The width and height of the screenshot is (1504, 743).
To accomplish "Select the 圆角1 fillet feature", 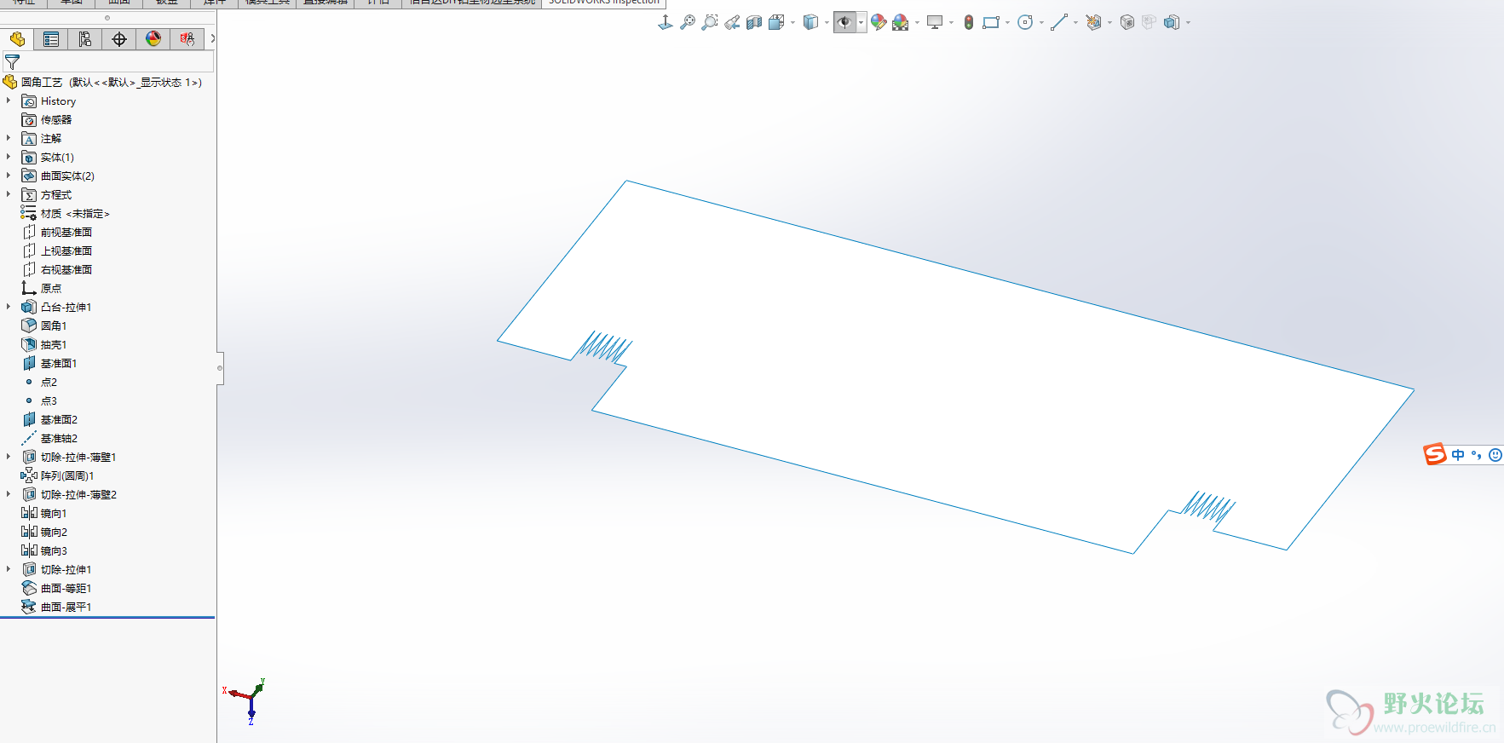I will tap(43, 325).
